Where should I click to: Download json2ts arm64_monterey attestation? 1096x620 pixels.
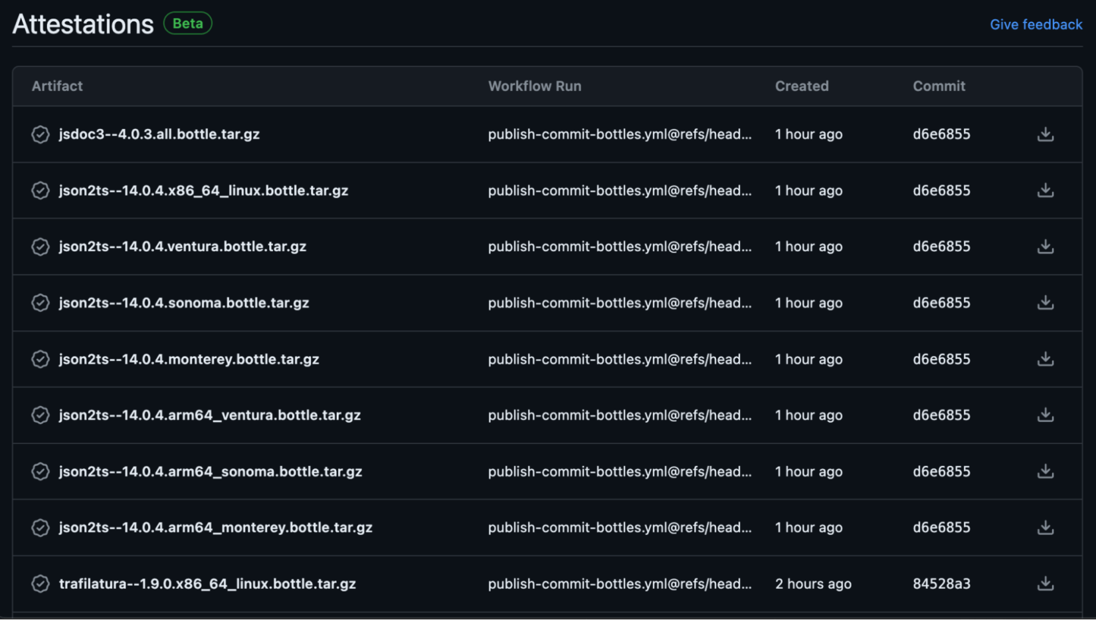click(1046, 528)
